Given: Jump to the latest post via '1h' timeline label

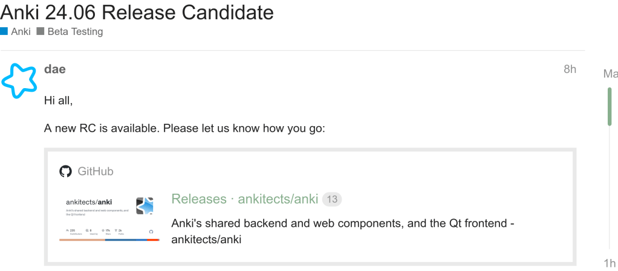Looking at the screenshot, I should 610,263.
